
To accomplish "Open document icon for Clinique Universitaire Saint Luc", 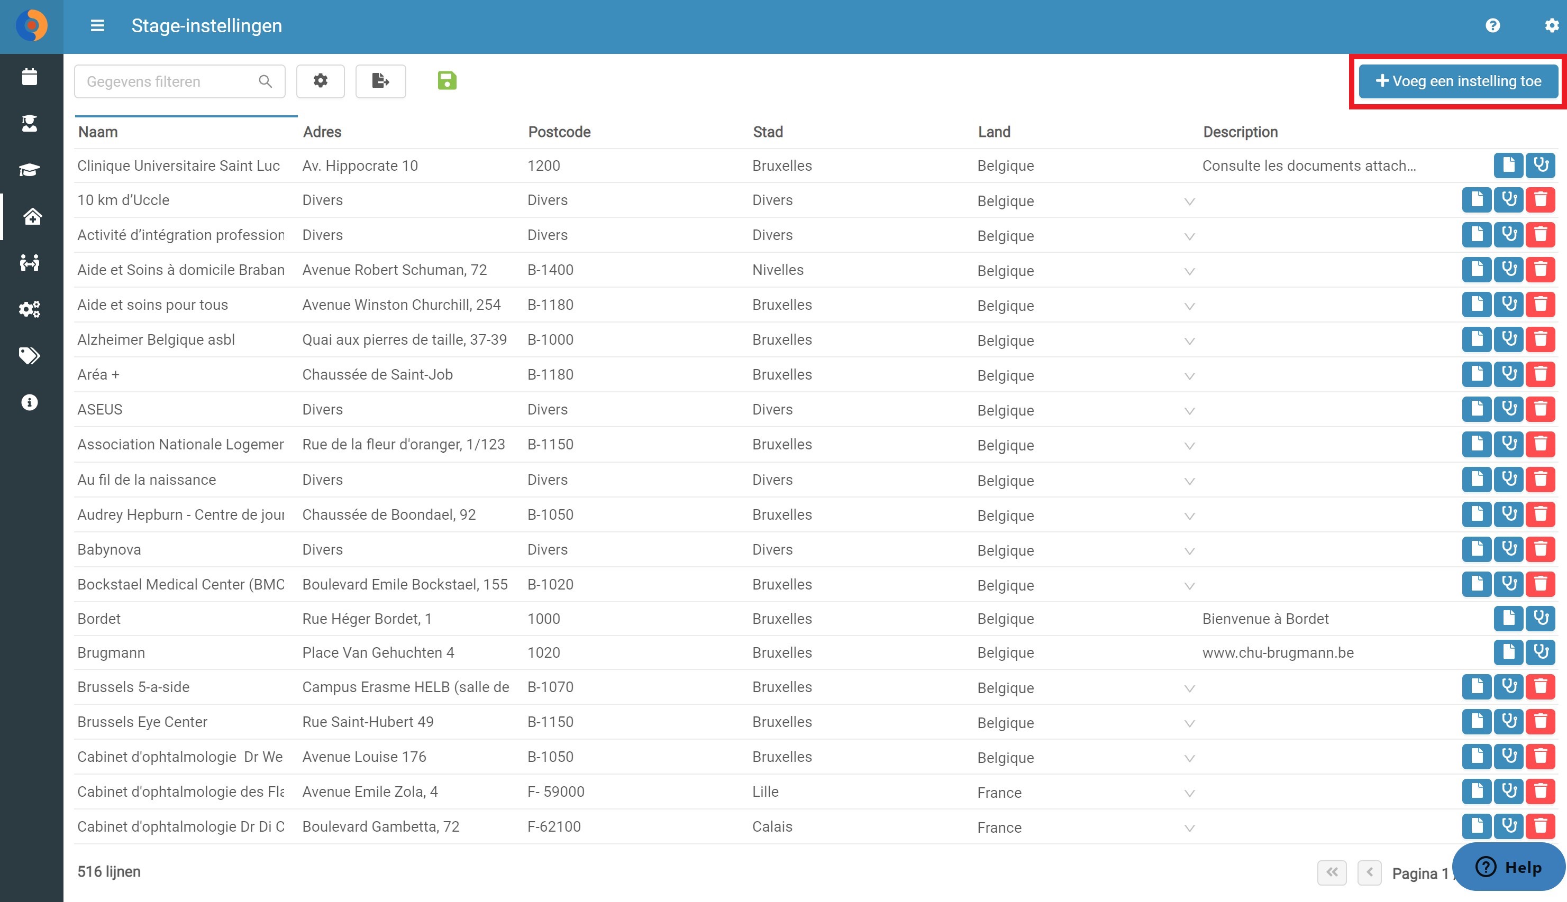I will (x=1508, y=165).
